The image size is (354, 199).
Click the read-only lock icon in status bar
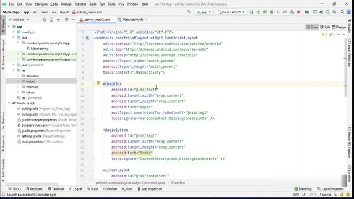point(336,195)
